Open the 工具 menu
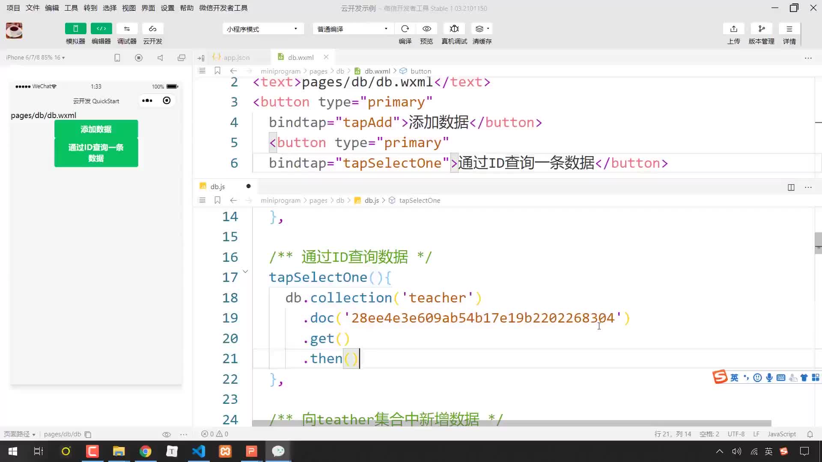822x462 pixels. pos(71,8)
